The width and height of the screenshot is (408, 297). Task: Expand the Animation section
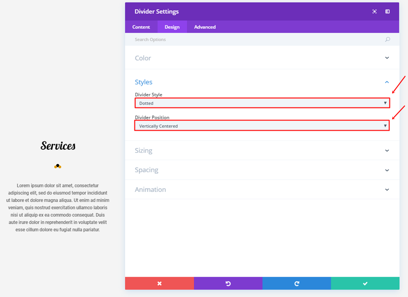tap(262, 190)
